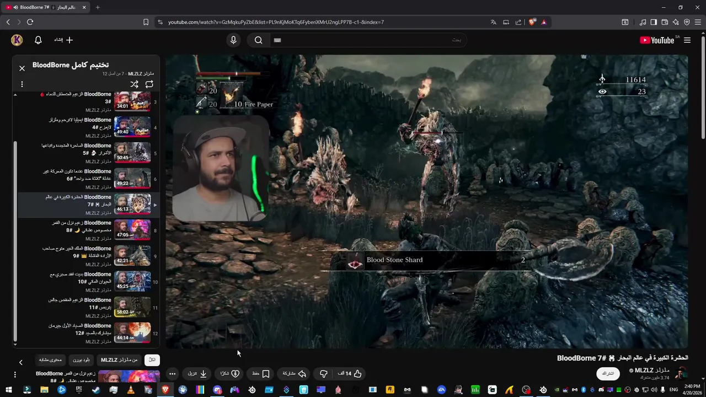This screenshot has width=706, height=397.
Task: Select the 'بلود بورن' filter chip
Action: pos(81,360)
